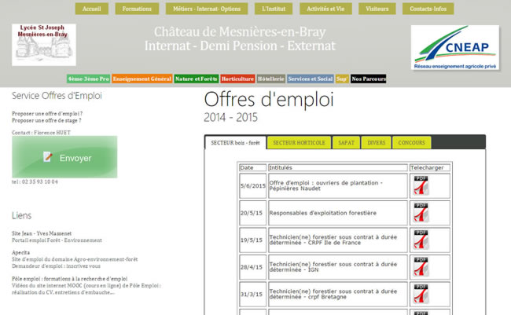Image resolution: width=511 pixels, height=315 pixels.
Task: Open Pôle emploi formations link
Action: [x=70, y=279]
